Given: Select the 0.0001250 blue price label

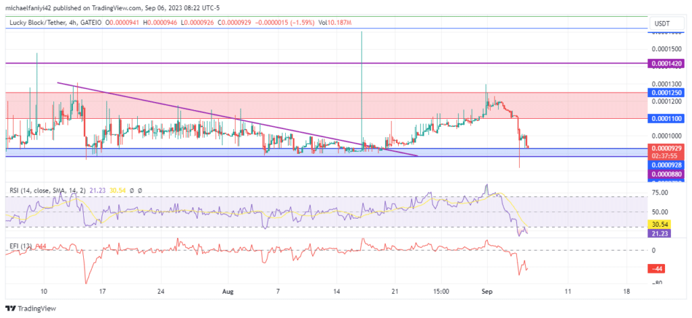Looking at the screenshot, I should [666, 92].
